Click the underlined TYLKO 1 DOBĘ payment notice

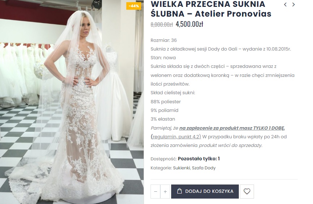232,128
